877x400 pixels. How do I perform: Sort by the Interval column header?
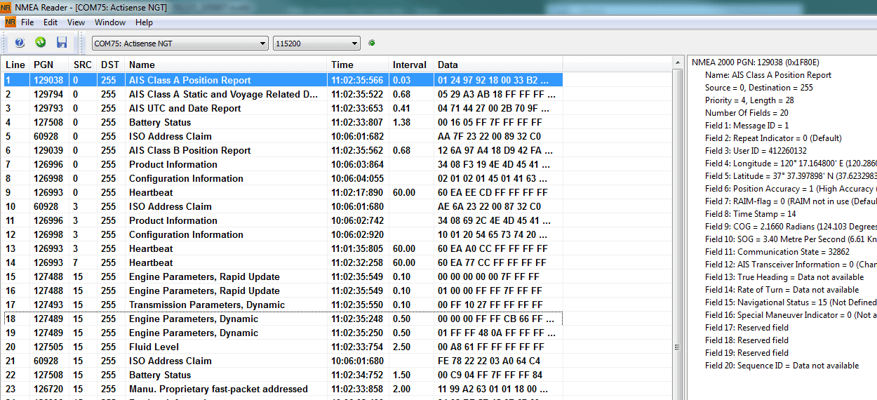(x=410, y=65)
